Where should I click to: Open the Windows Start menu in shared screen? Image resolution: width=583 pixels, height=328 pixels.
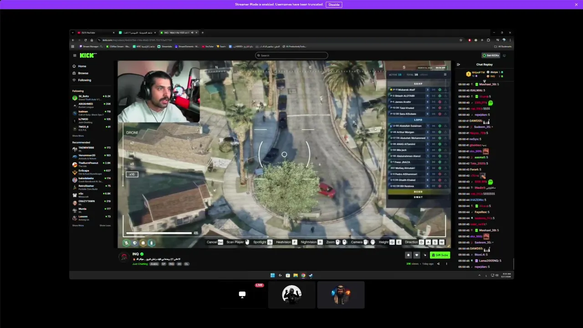click(x=272, y=275)
